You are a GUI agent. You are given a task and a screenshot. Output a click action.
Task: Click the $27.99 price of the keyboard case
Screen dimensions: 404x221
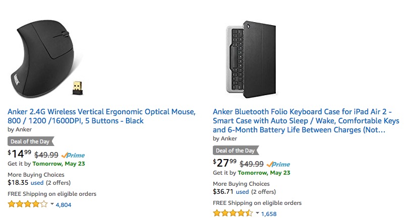[224, 164]
